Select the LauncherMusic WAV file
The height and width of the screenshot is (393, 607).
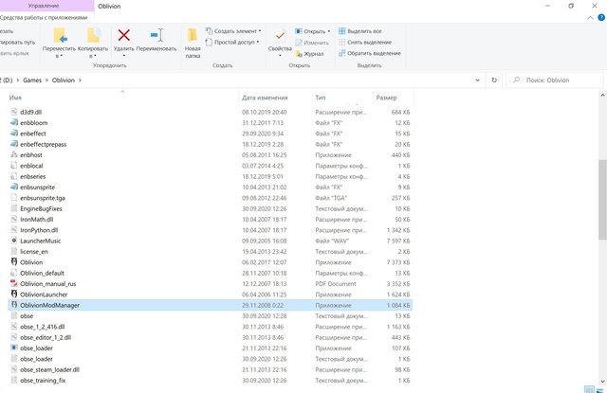[42, 240]
